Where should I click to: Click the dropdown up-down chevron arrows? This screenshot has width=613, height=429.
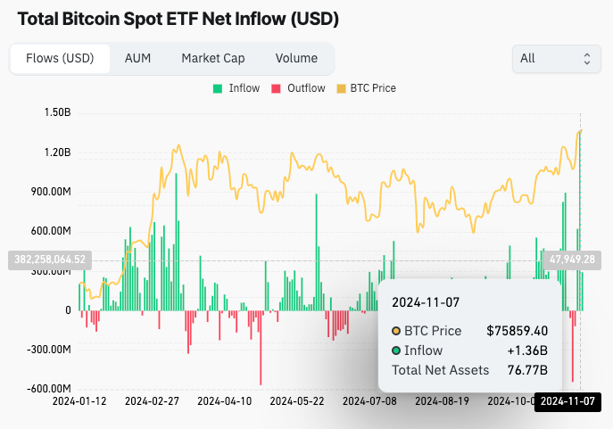[586, 59]
